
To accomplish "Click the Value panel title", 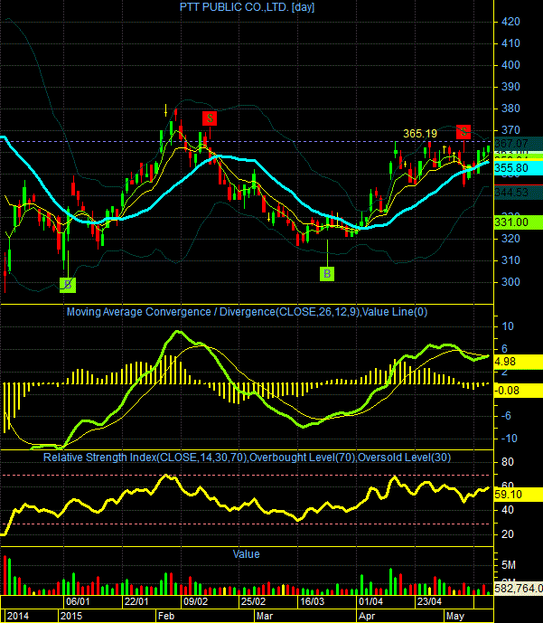I will point(246,554).
